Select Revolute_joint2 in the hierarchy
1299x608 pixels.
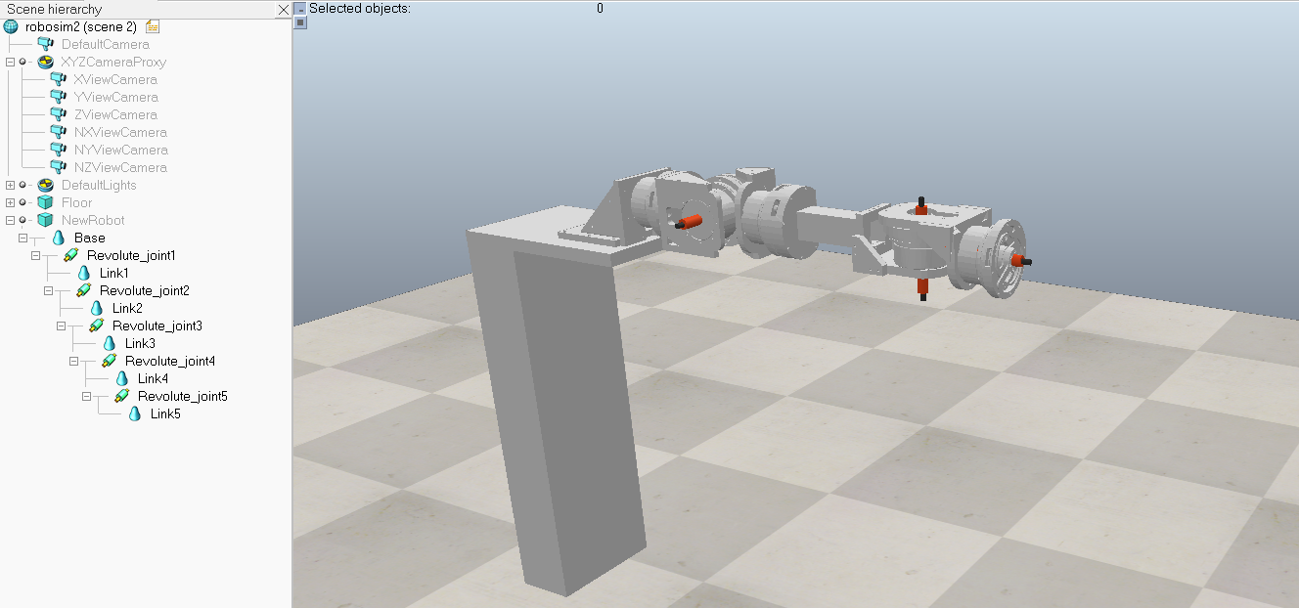click(x=145, y=290)
